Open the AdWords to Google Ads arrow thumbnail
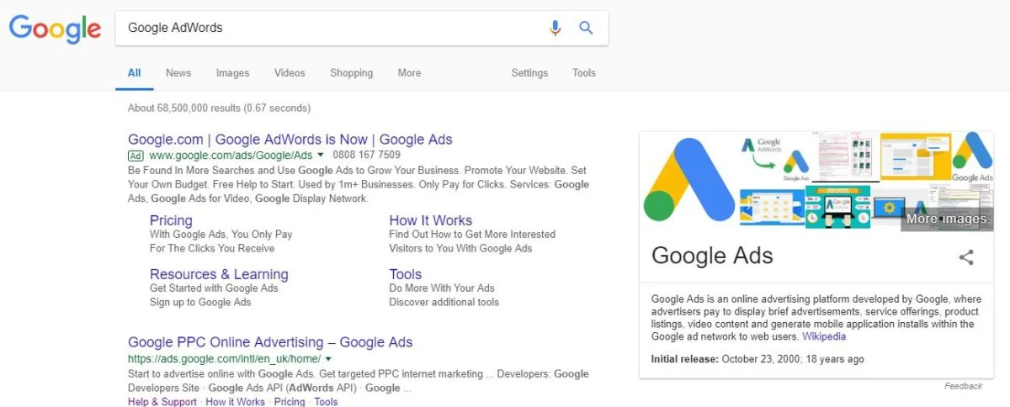 coord(775,157)
